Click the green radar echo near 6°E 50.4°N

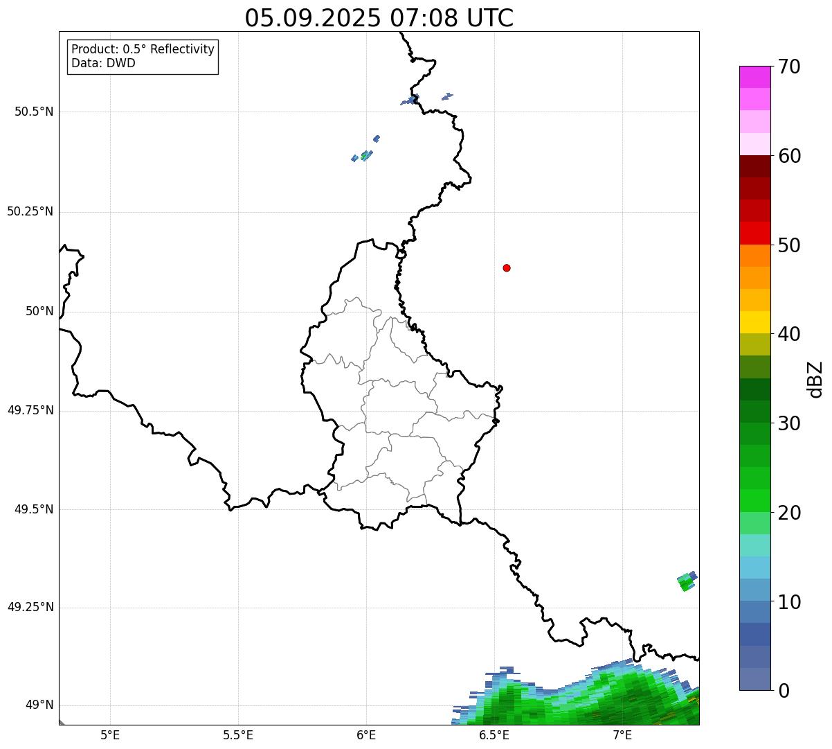pyautogui.click(x=366, y=155)
